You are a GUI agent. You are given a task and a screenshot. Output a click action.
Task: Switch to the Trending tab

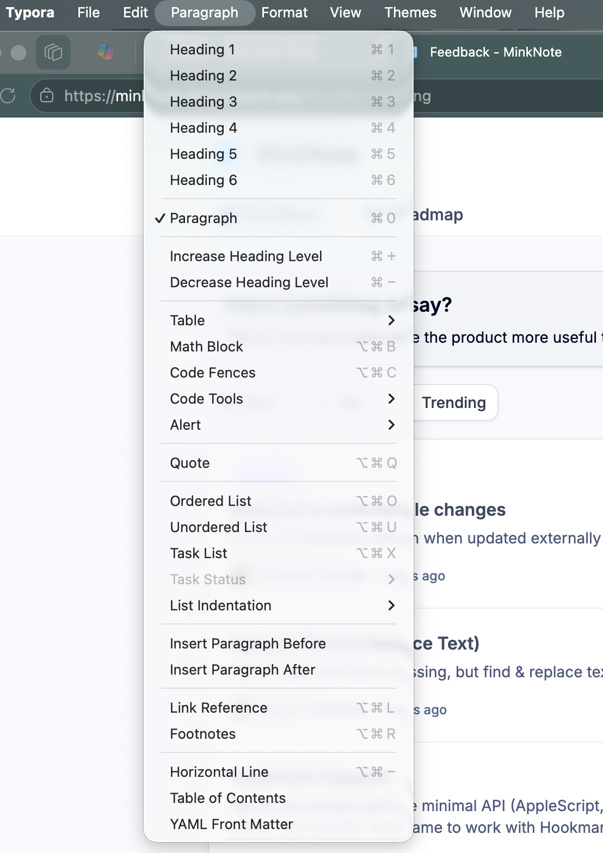pyautogui.click(x=454, y=403)
